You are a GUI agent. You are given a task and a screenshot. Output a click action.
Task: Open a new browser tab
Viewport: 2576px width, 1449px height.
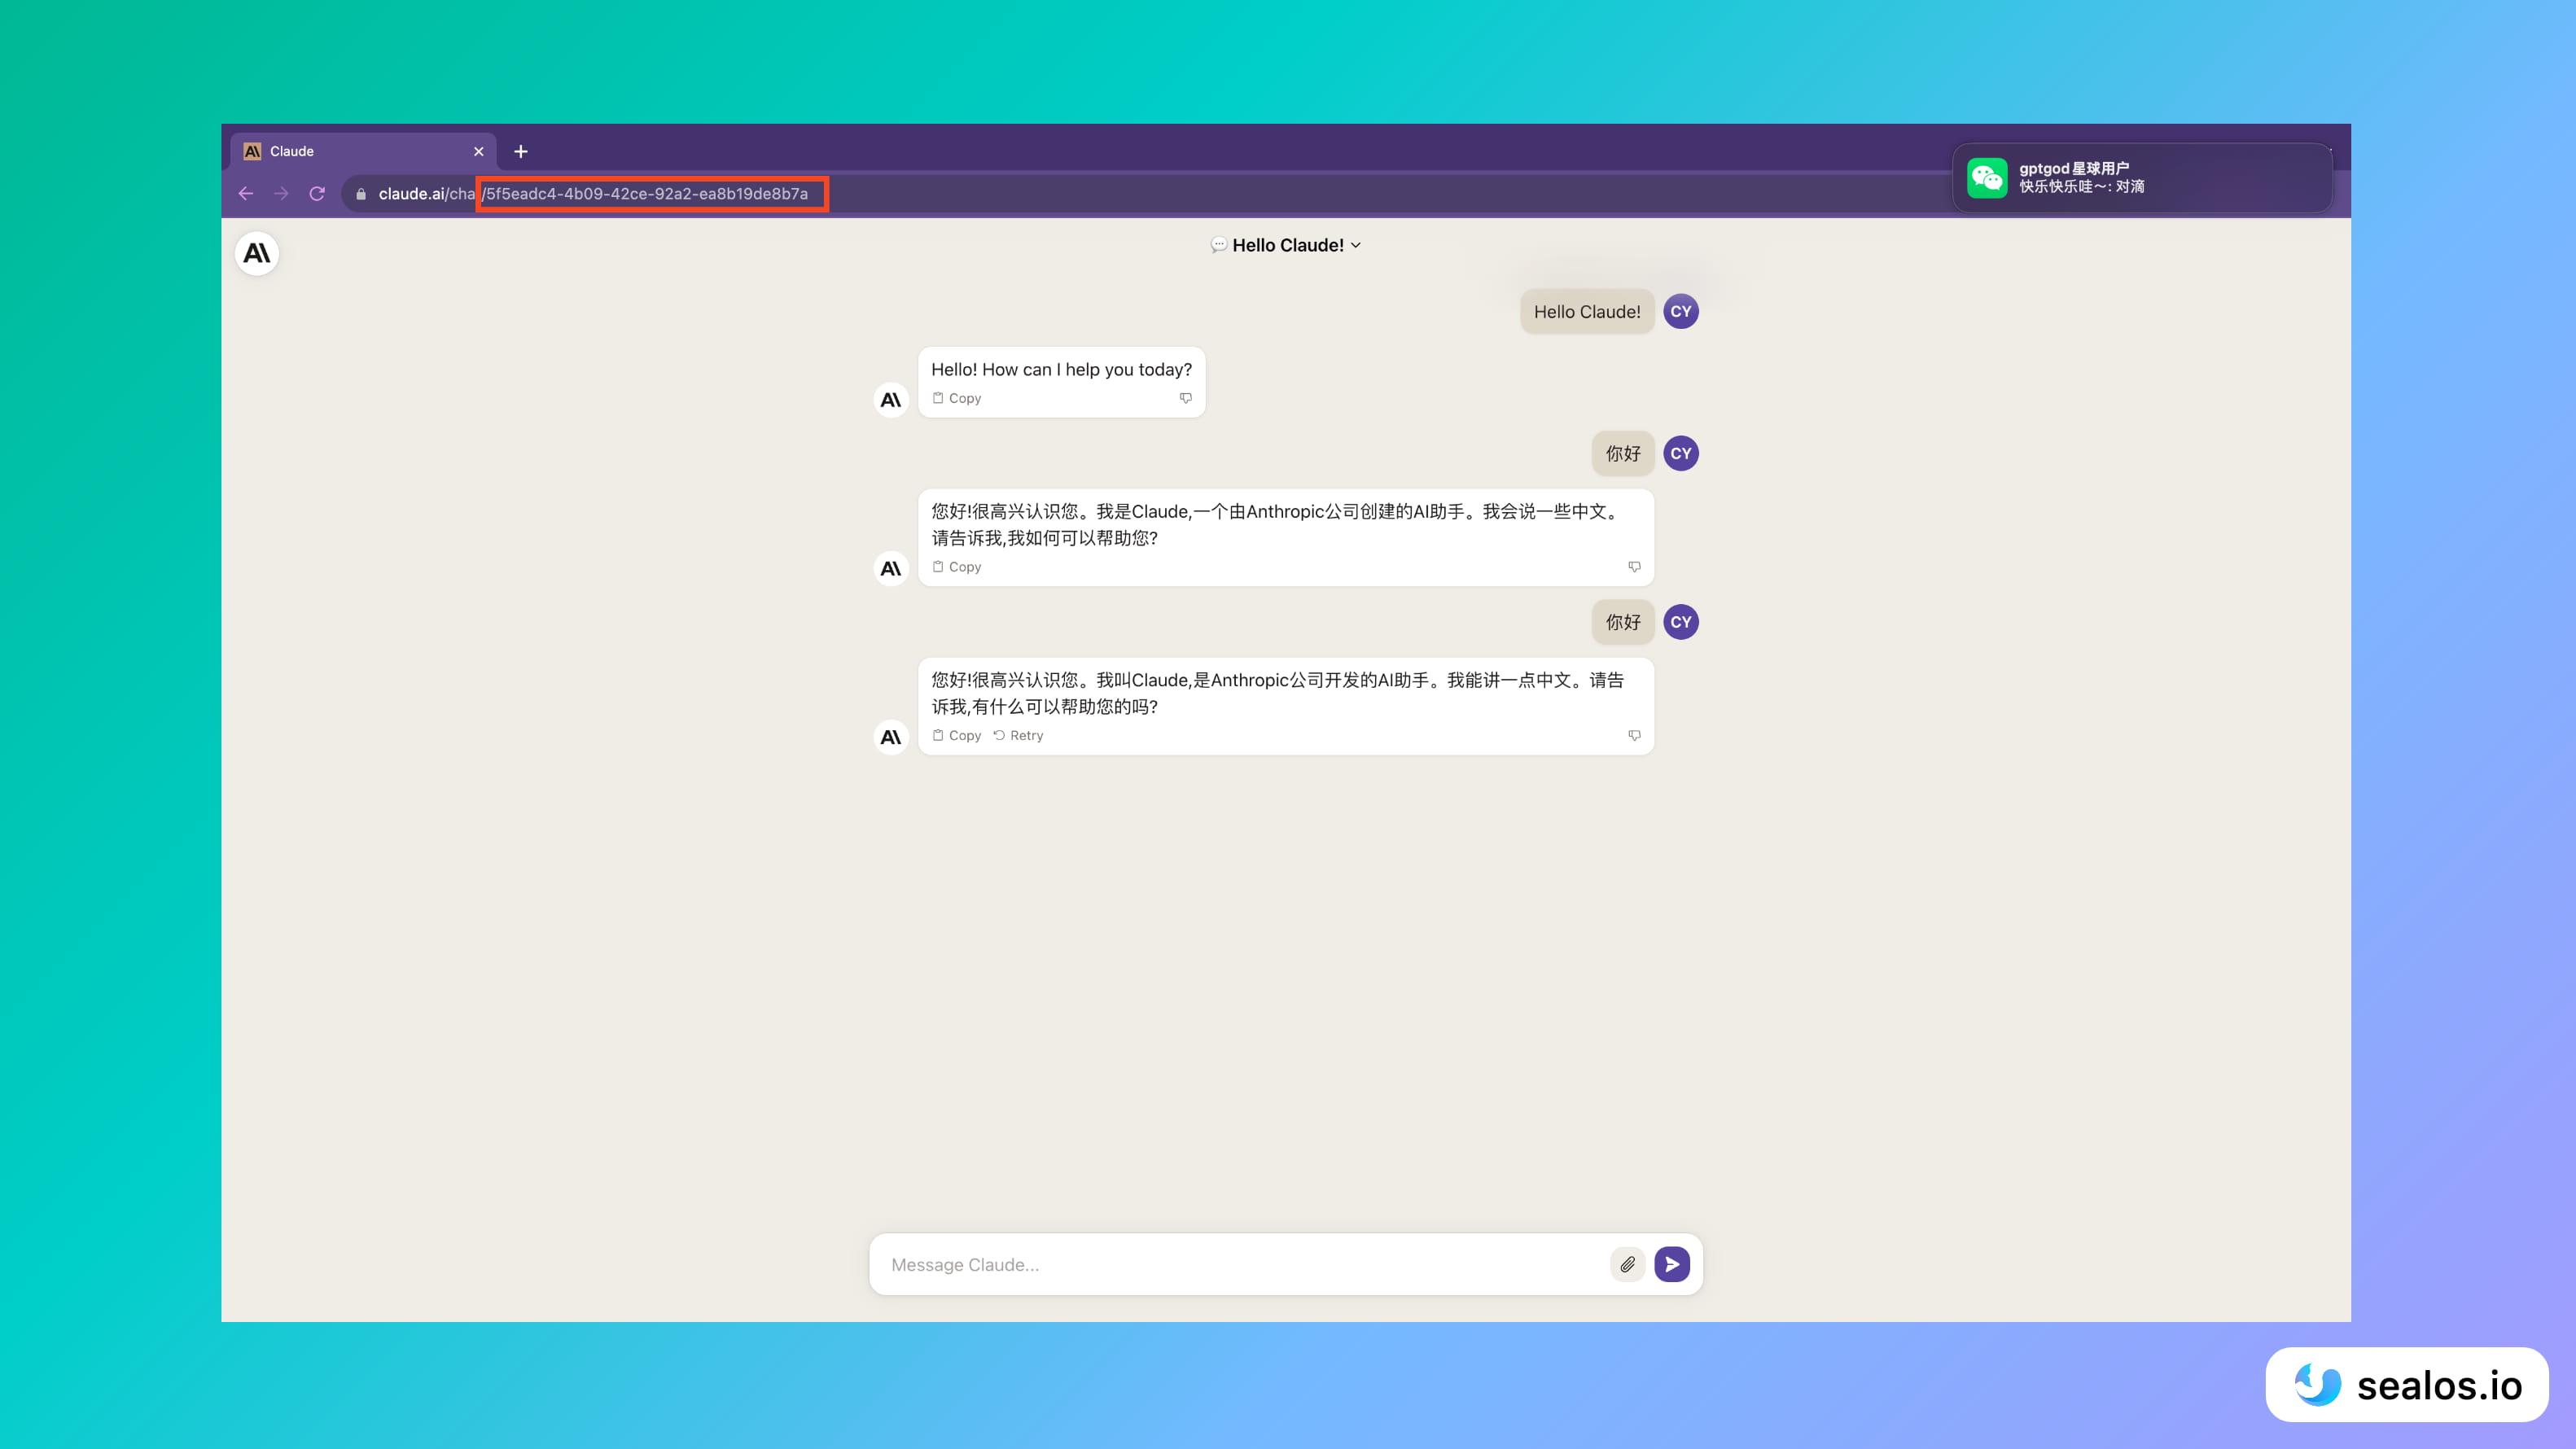click(520, 151)
